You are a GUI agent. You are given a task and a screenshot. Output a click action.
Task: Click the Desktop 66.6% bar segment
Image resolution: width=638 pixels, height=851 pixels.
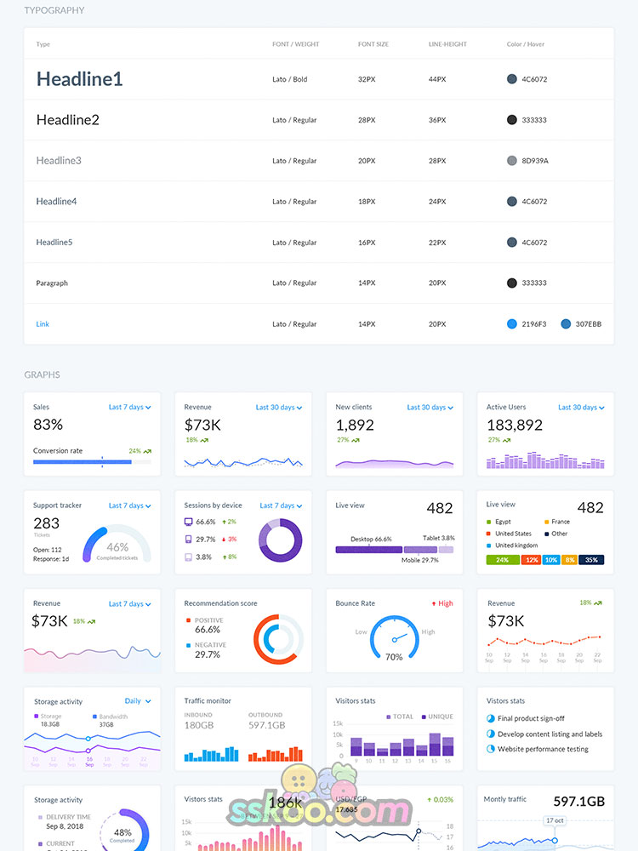tap(369, 550)
